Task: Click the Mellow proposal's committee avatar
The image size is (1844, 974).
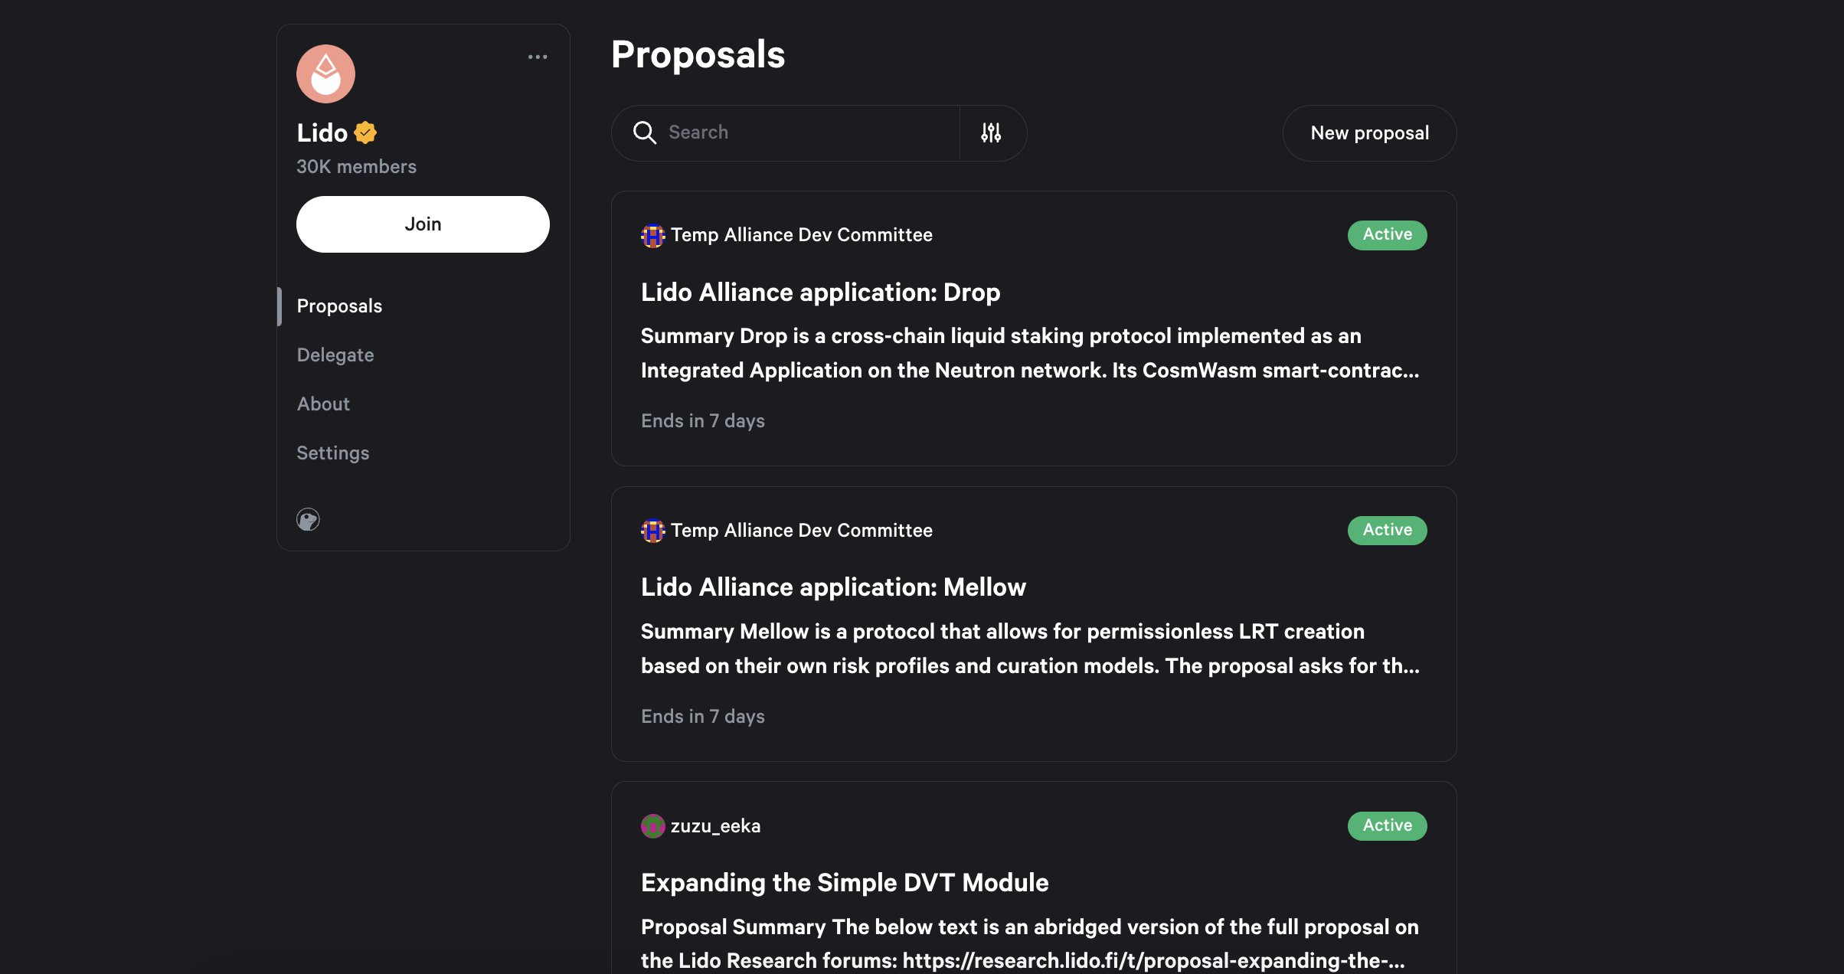Action: pos(652,531)
